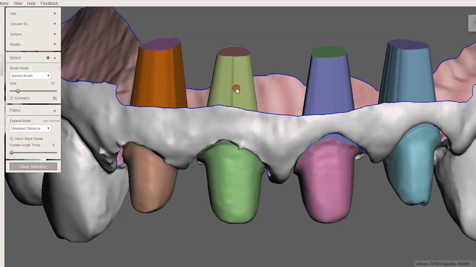Open the Help menu
This screenshot has height=267, width=476.
[x=31, y=3]
